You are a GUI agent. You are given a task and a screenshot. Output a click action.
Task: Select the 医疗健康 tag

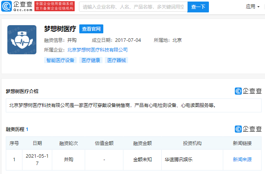coord(91,60)
